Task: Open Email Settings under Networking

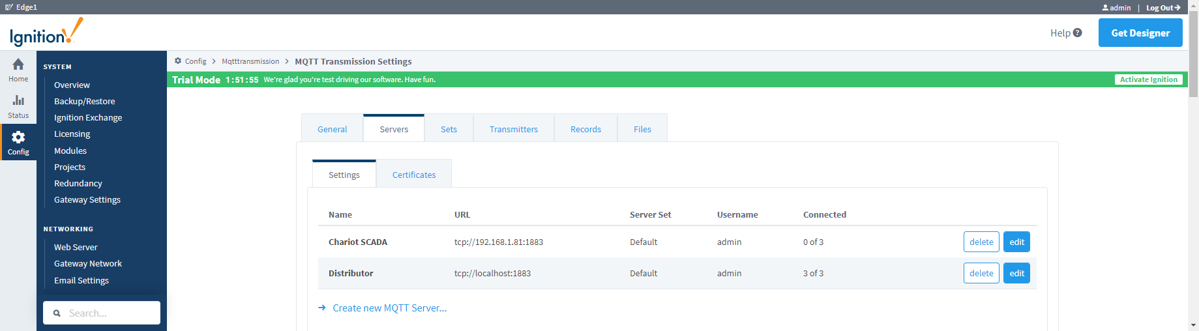Action: coord(81,280)
